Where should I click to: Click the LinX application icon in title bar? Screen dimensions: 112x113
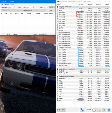tap(2, 2)
